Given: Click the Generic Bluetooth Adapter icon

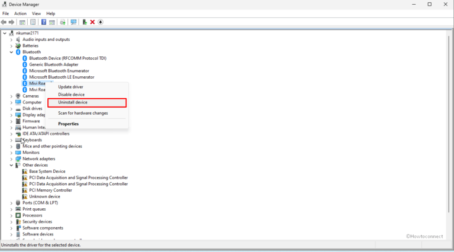Looking at the screenshot, I should tap(25, 64).
